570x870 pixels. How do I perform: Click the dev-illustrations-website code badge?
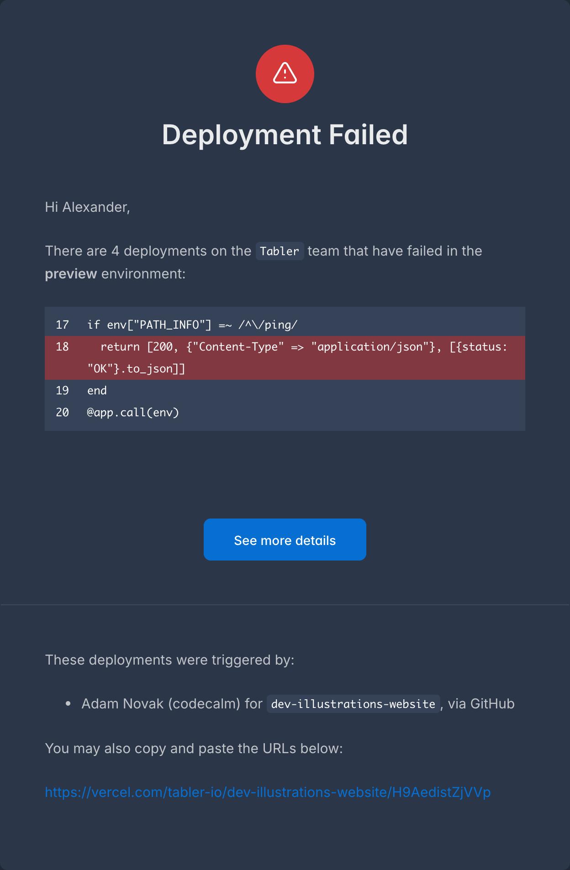(353, 704)
